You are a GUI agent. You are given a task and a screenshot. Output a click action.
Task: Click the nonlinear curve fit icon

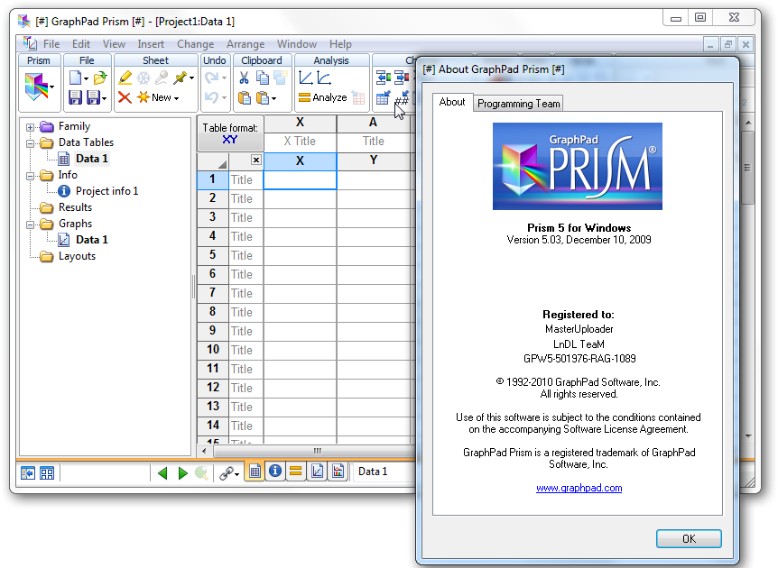[324, 78]
